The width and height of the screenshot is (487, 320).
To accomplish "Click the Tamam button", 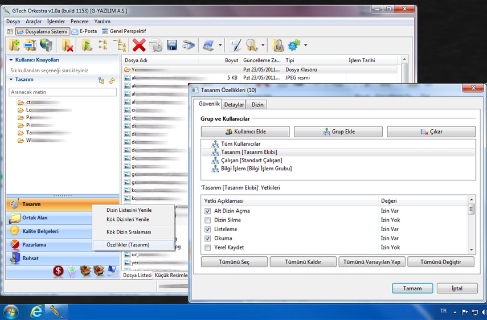I will (x=412, y=288).
